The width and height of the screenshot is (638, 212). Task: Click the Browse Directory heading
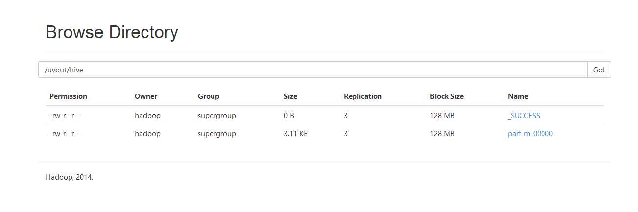tap(112, 33)
